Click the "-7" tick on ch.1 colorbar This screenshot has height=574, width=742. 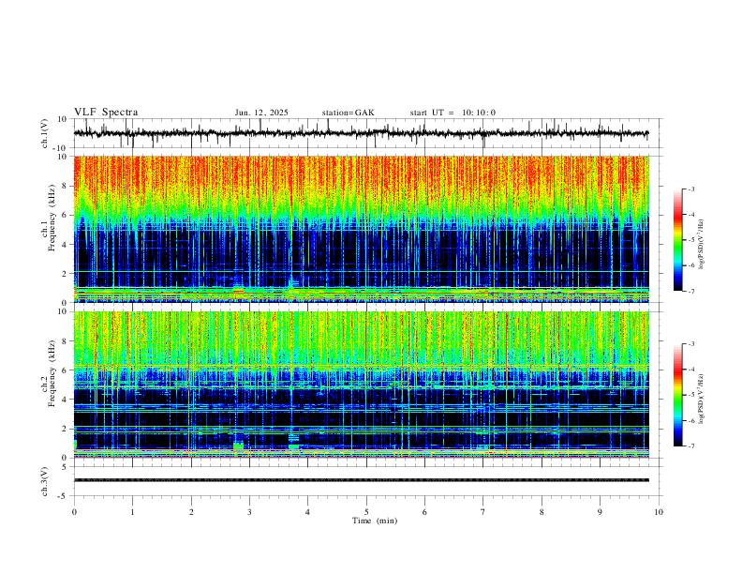[x=691, y=291]
